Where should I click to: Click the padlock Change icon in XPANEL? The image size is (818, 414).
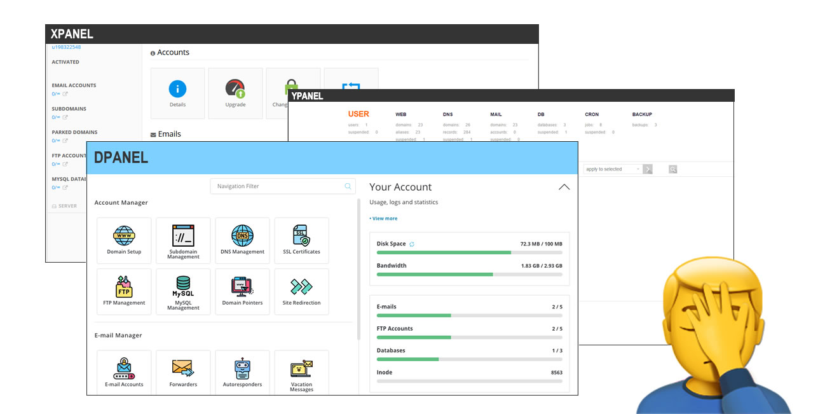tap(291, 87)
